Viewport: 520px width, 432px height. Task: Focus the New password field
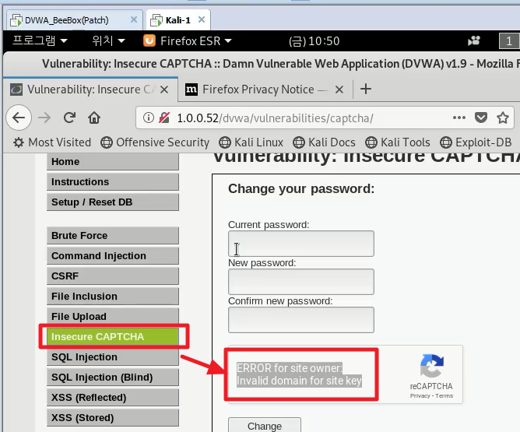pos(301,282)
